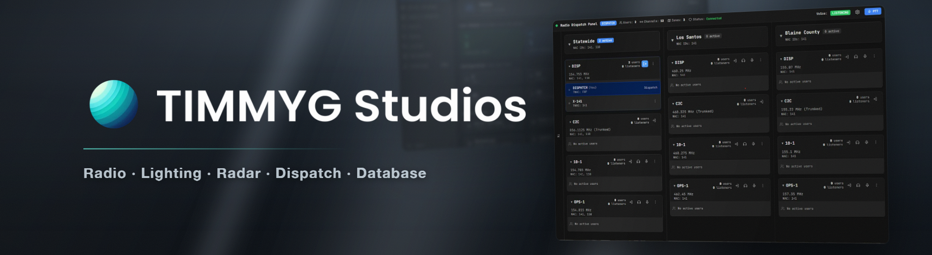This screenshot has width=932, height=255.
Task: Click the join icon on Los Santos C2C
Action: 761,102
